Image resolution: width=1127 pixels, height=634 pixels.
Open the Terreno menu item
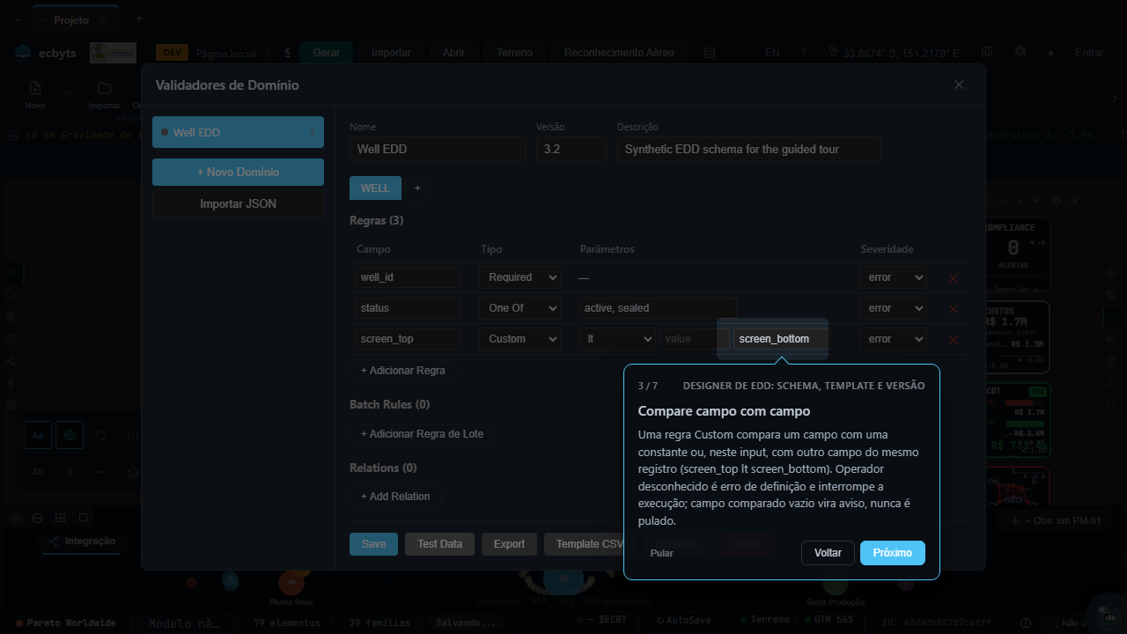(x=514, y=53)
